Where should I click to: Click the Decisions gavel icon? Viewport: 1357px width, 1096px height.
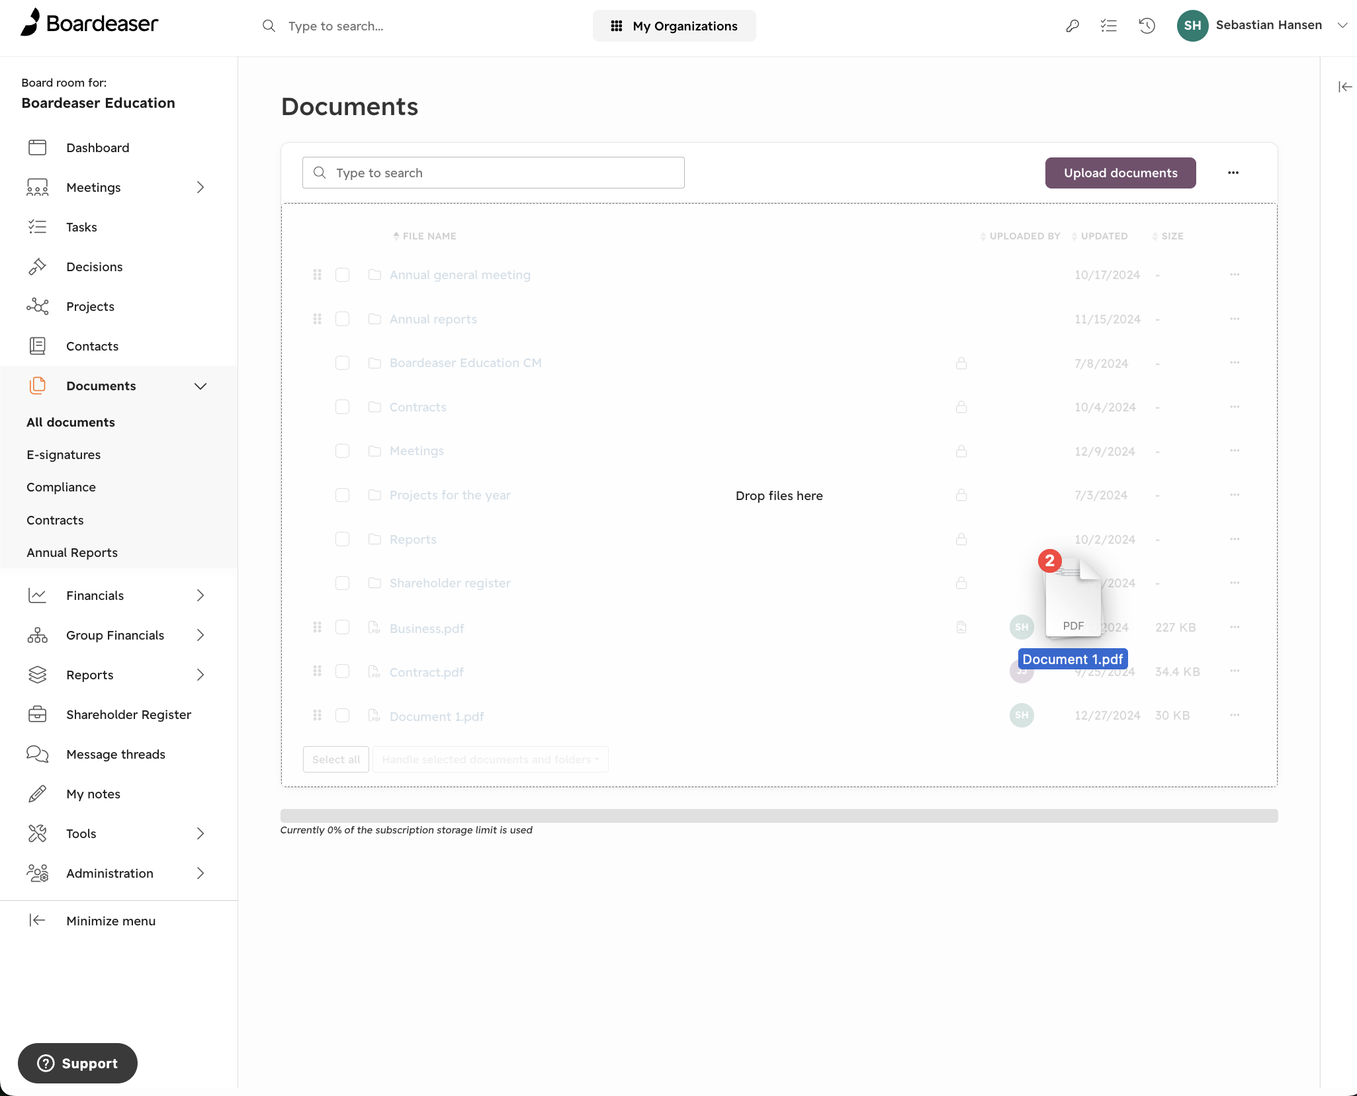pos(38,267)
